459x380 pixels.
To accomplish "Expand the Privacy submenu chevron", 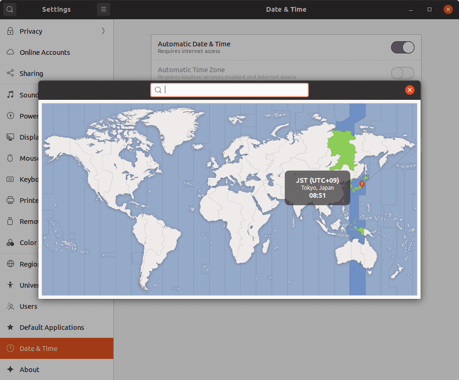I will 103,31.
